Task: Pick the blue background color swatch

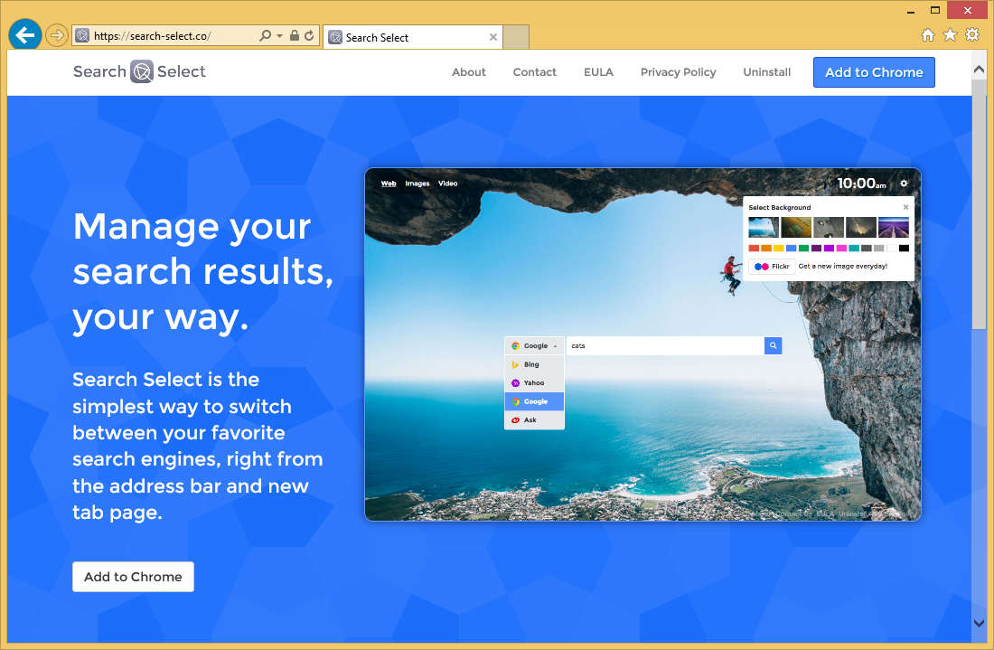Action: pyautogui.click(x=792, y=248)
